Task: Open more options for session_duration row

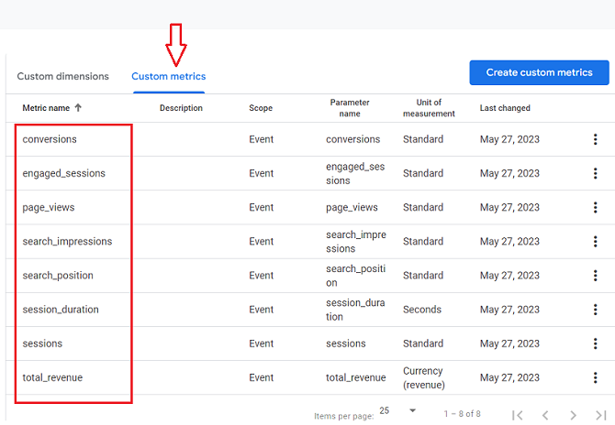Action: pyautogui.click(x=595, y=310)
